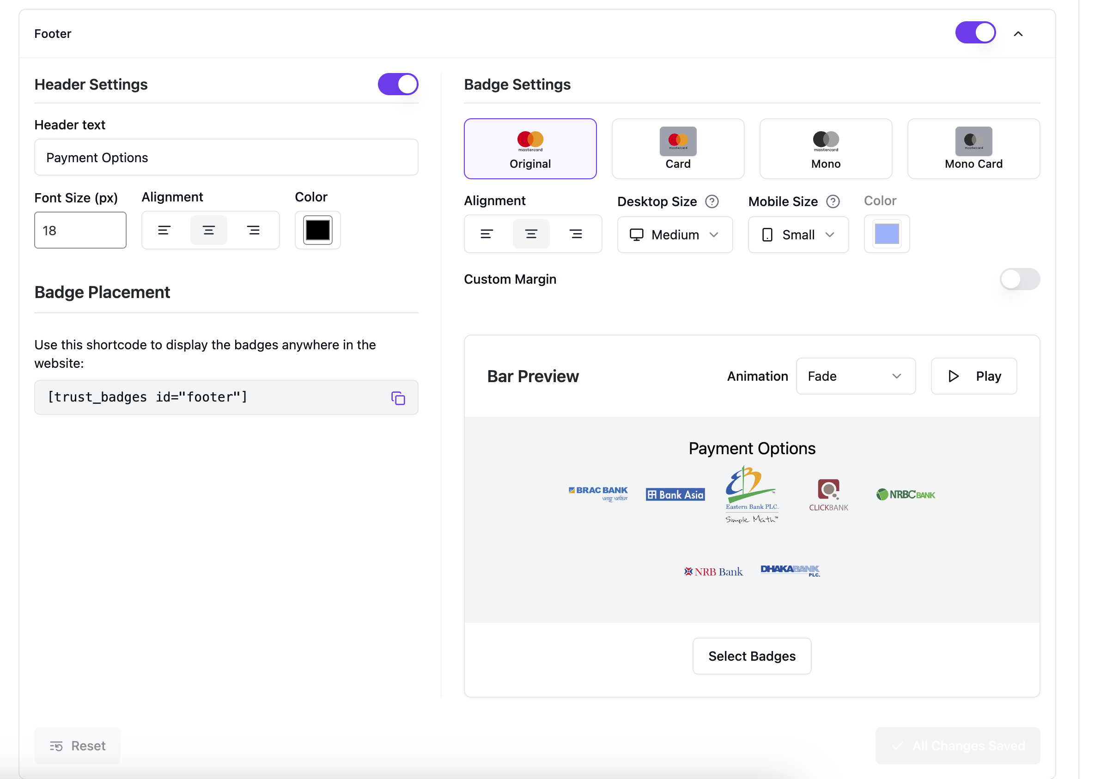Enable the Custom Margin toggle
1119x779 pixels.
click(x=1020, y=280)
